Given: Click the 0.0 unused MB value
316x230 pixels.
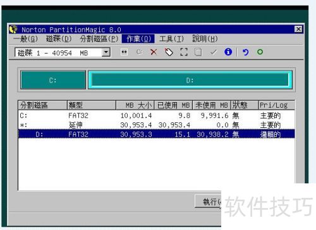Looking at the screenshot, I should point(222,125).
